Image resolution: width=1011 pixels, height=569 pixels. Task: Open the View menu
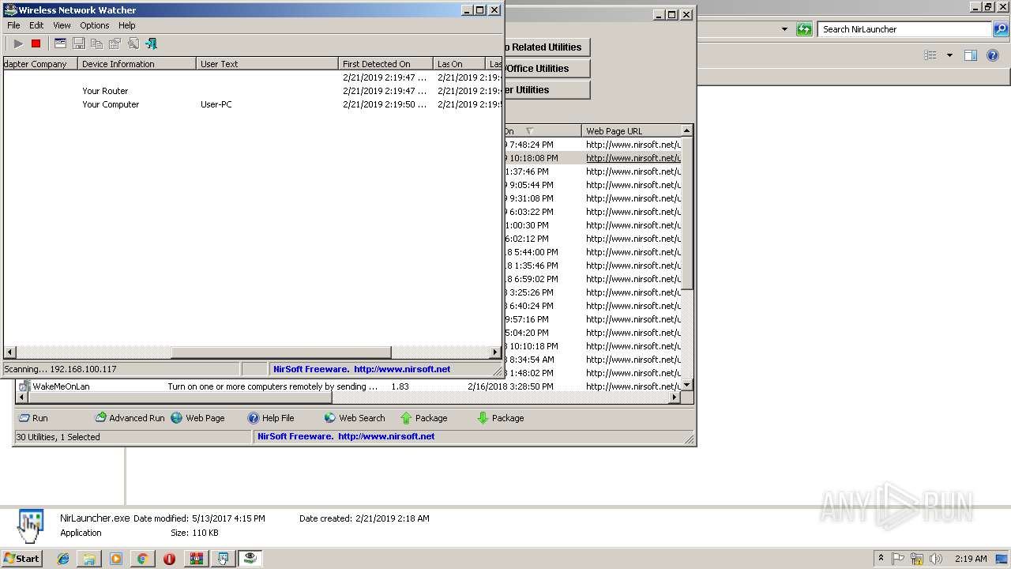62,25
